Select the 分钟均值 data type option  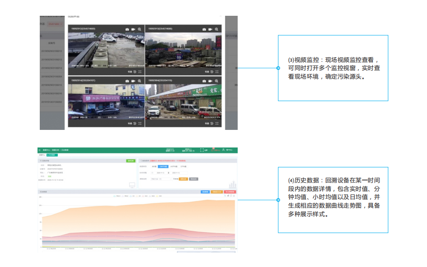coord(163,166)
